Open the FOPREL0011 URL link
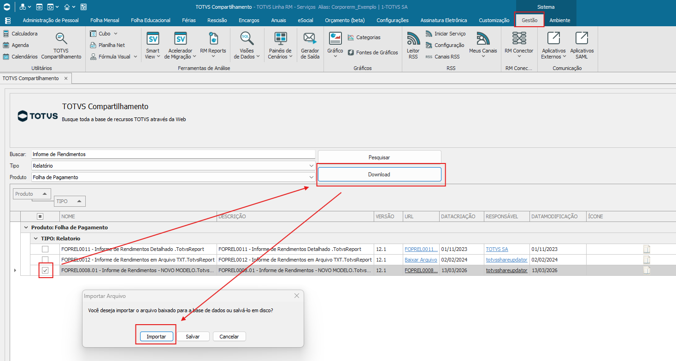The image size is (676, 361). coord(421,249)
